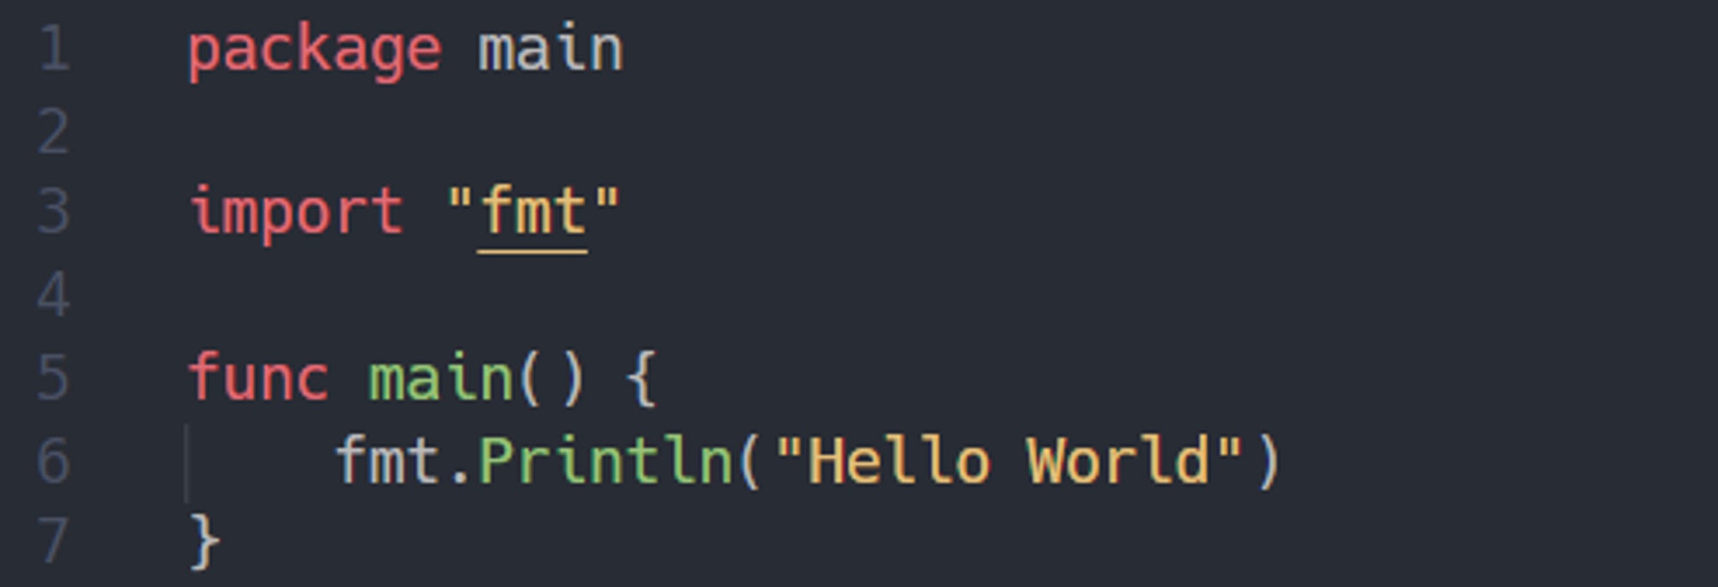This screenshot has height=587, width=1718.
Task: Click line number 5 in gutter
Action: click(53, 378)
